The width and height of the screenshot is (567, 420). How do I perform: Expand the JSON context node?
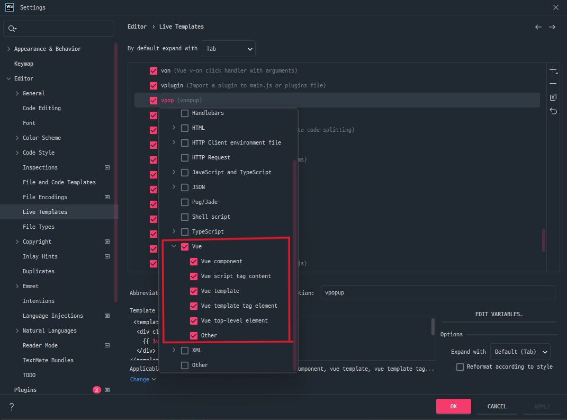click(x=174, y=187)
